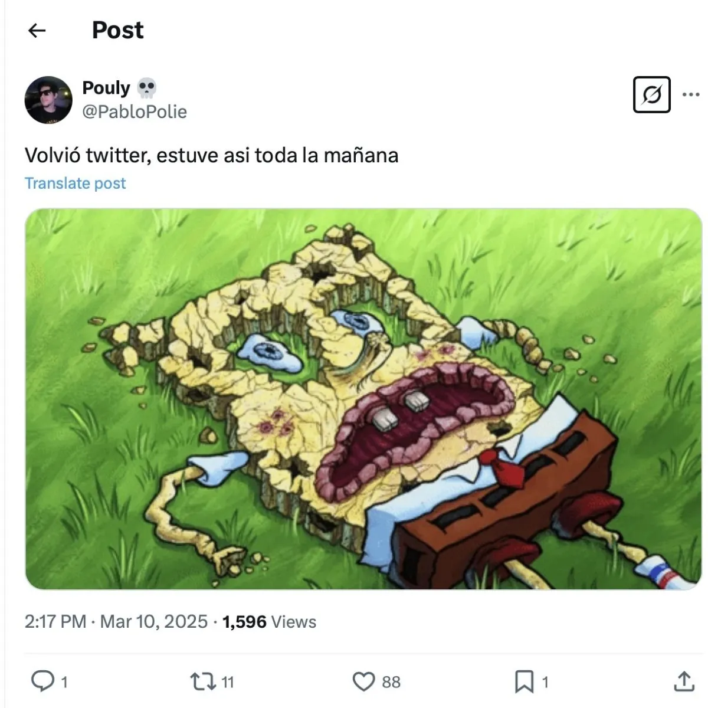Visit the @PabloPolie handle link
Screen dimensions: 708x708
pyautogui.click(x=135, y=112)
